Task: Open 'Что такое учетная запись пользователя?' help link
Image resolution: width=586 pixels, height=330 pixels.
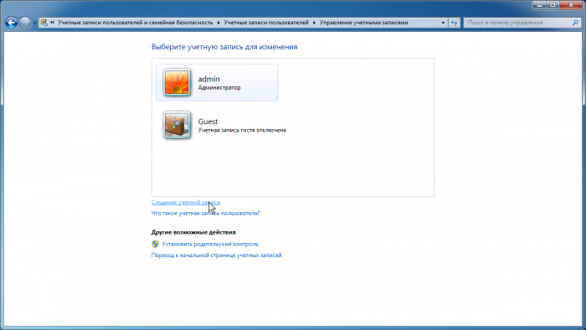Action: tap(206, 213)
